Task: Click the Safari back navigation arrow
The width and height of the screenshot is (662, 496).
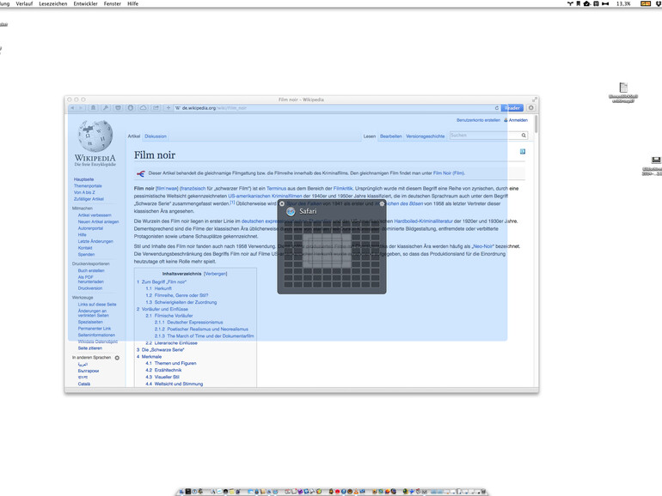Action: pyautogui.click(x=72, y=108)
